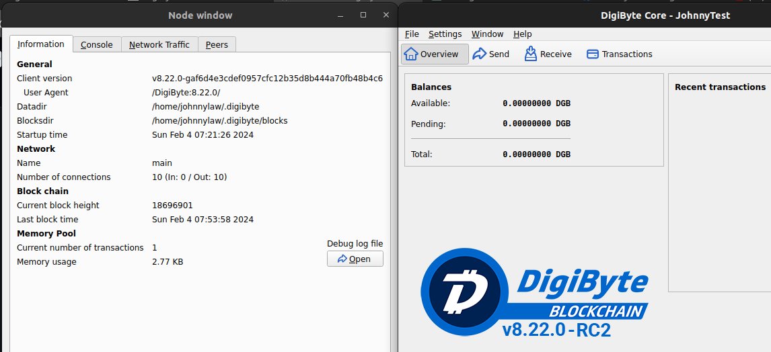Open the Settings menu
This screenshot has height=352, width=771.
tap(445, 34)
